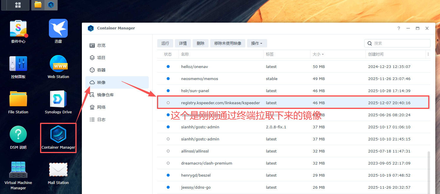Click status circle of allinssl/allinssl row

click(168, 151)
